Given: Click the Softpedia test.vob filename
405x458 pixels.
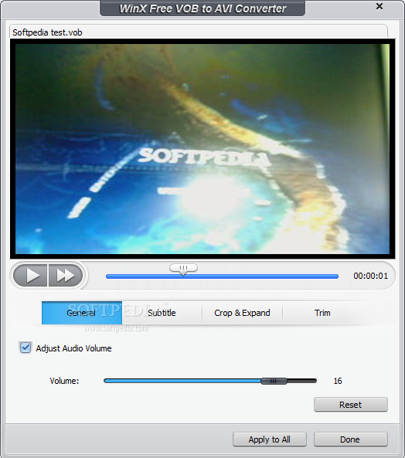Looking at the screenshot, I should click(x=47, y=32).
